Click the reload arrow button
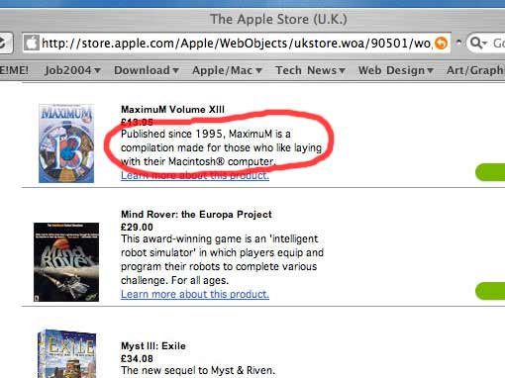505x378 pixels. point(5,43)
